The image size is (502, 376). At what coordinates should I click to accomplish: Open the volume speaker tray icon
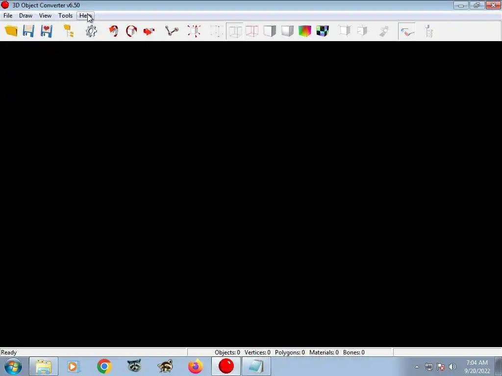click(452, 367)
